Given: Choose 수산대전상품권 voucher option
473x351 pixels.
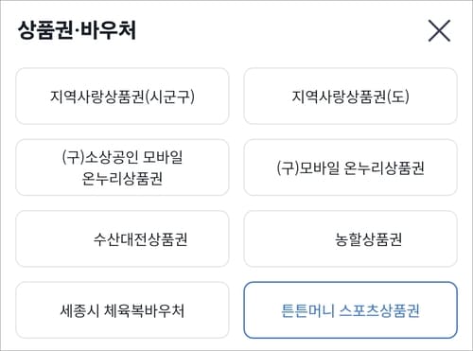Looking at the screenshot, I should (122, 239).
